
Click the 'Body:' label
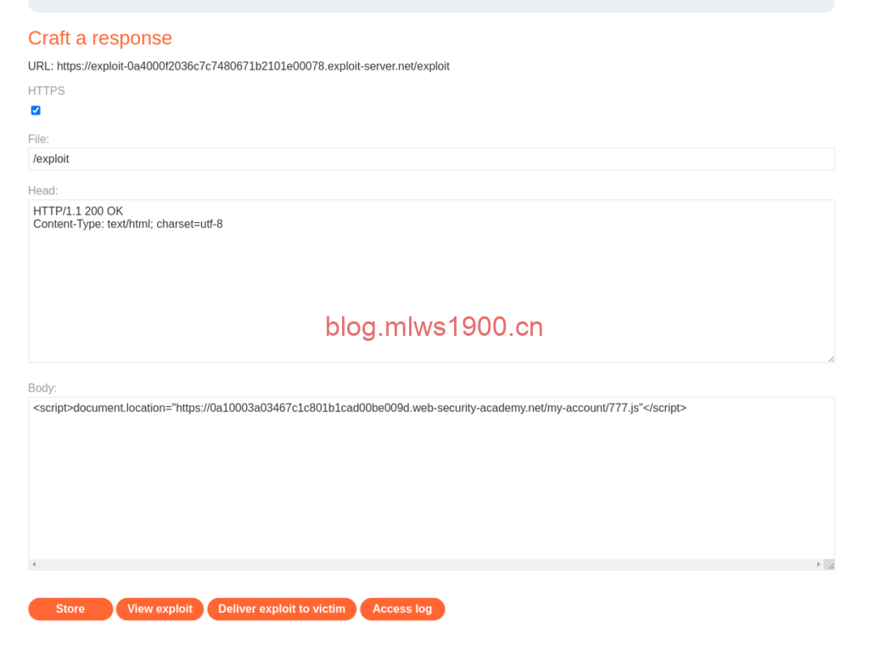(42, 388)
